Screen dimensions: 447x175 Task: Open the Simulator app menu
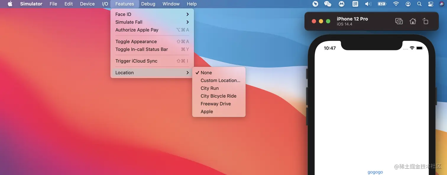[31, 4]
